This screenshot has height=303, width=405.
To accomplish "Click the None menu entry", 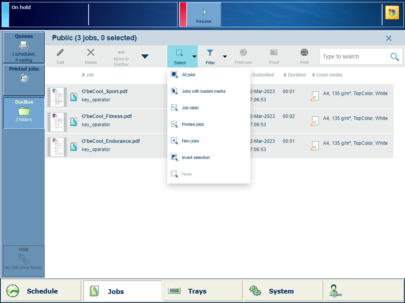I will pyautogui.click(x=209, y=174).
